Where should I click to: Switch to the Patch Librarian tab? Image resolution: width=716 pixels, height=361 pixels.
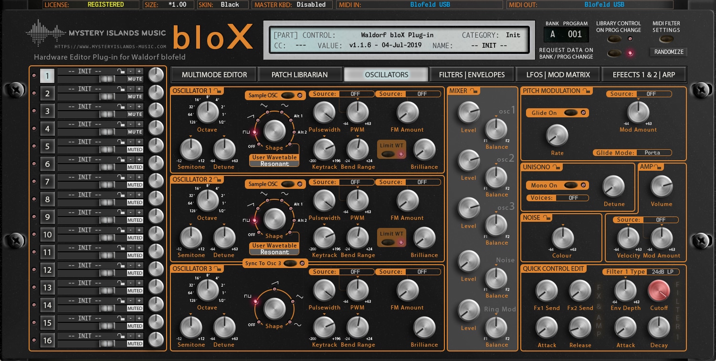[x=300, y=74]
